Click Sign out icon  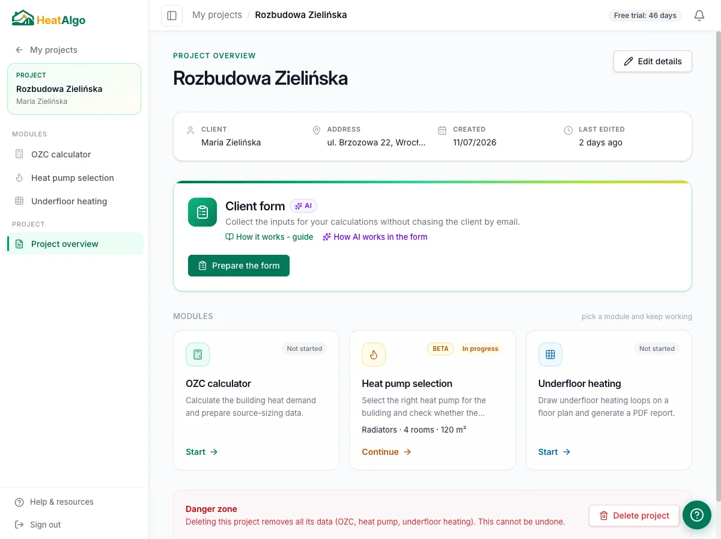[x=19, y=525]
